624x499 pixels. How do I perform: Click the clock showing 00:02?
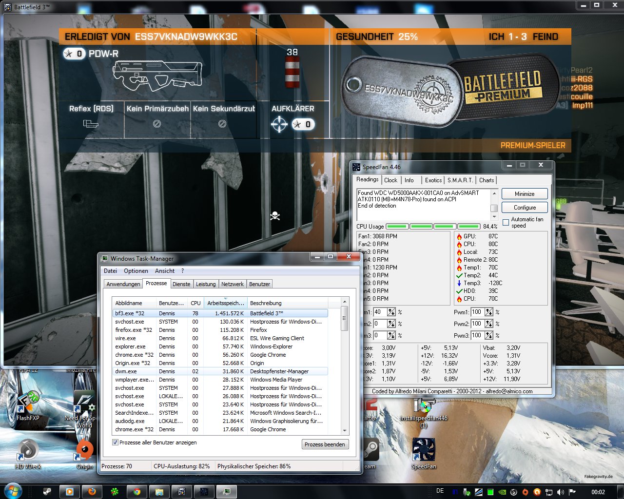[598, 492]
